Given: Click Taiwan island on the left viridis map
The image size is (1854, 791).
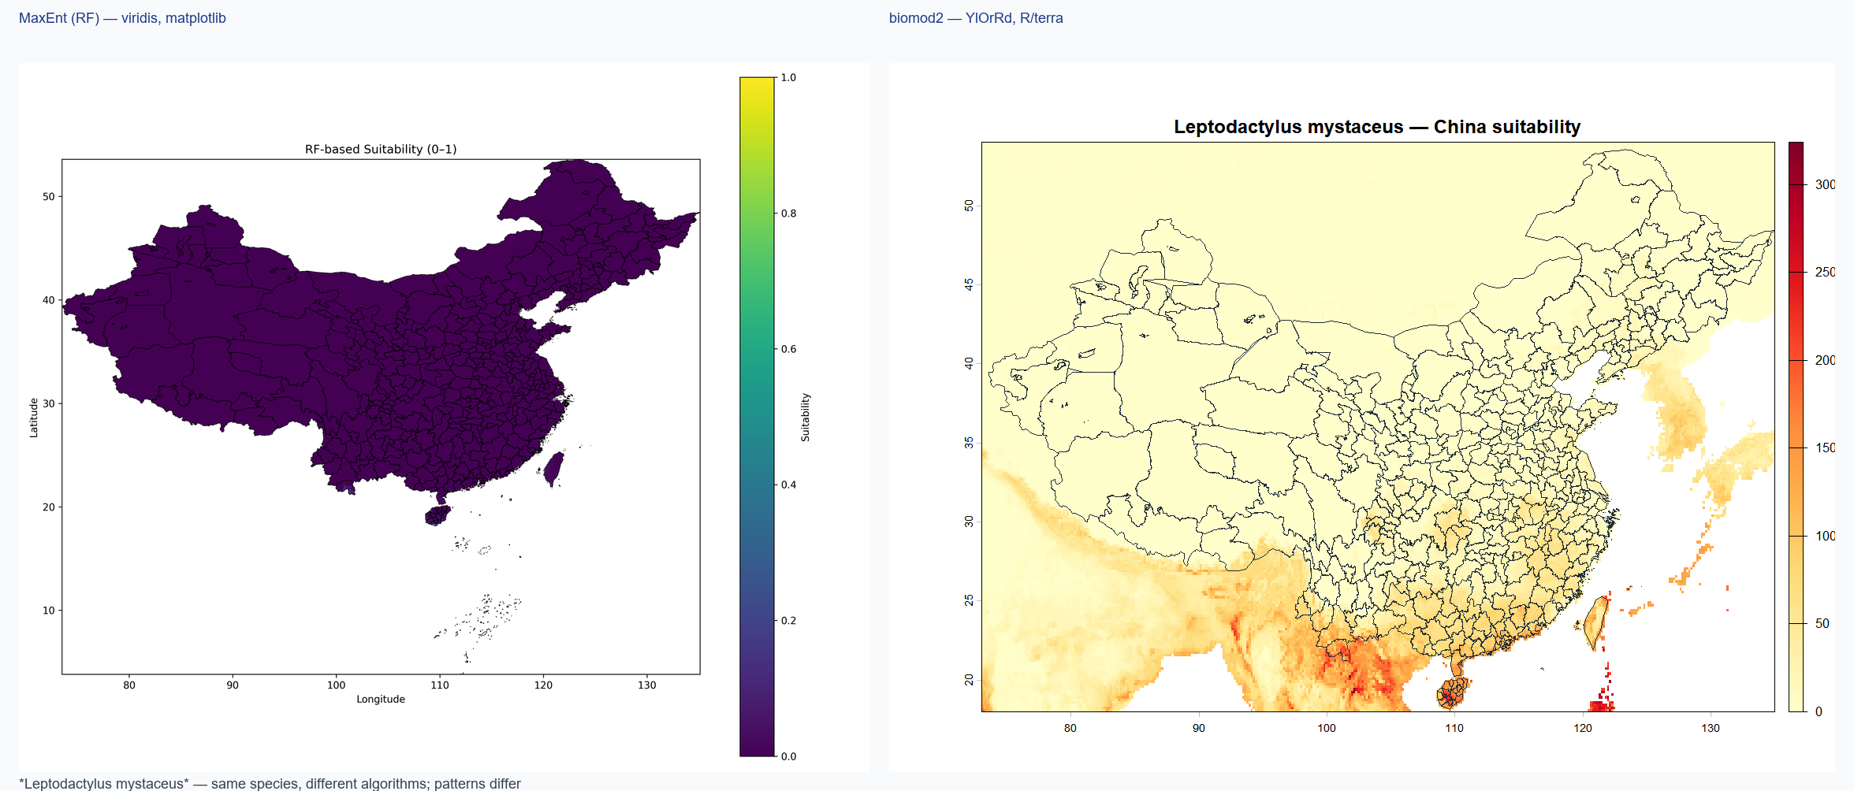Looking at the screenshot, I should [554, 468].
